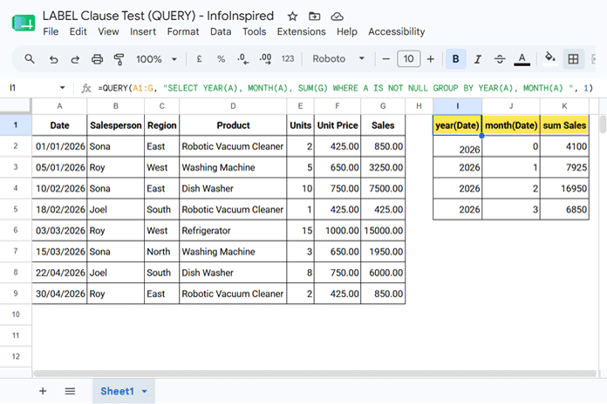607x404 pixels.
Task: Increase decimal places
Action: tap(265, 58)
